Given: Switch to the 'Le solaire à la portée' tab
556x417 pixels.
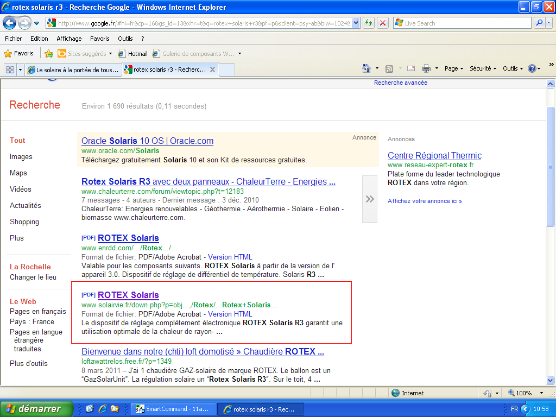Looking at the screenshot, I should coord(73,69).
